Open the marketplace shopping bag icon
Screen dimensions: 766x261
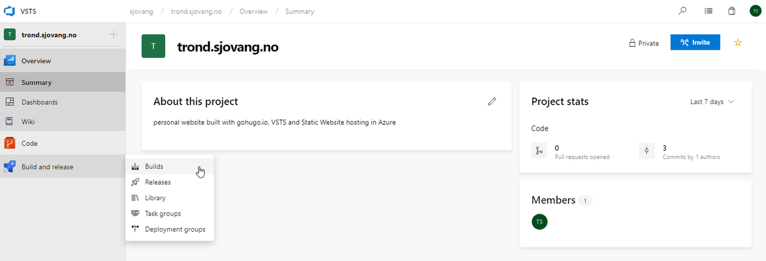pos(731,11)
